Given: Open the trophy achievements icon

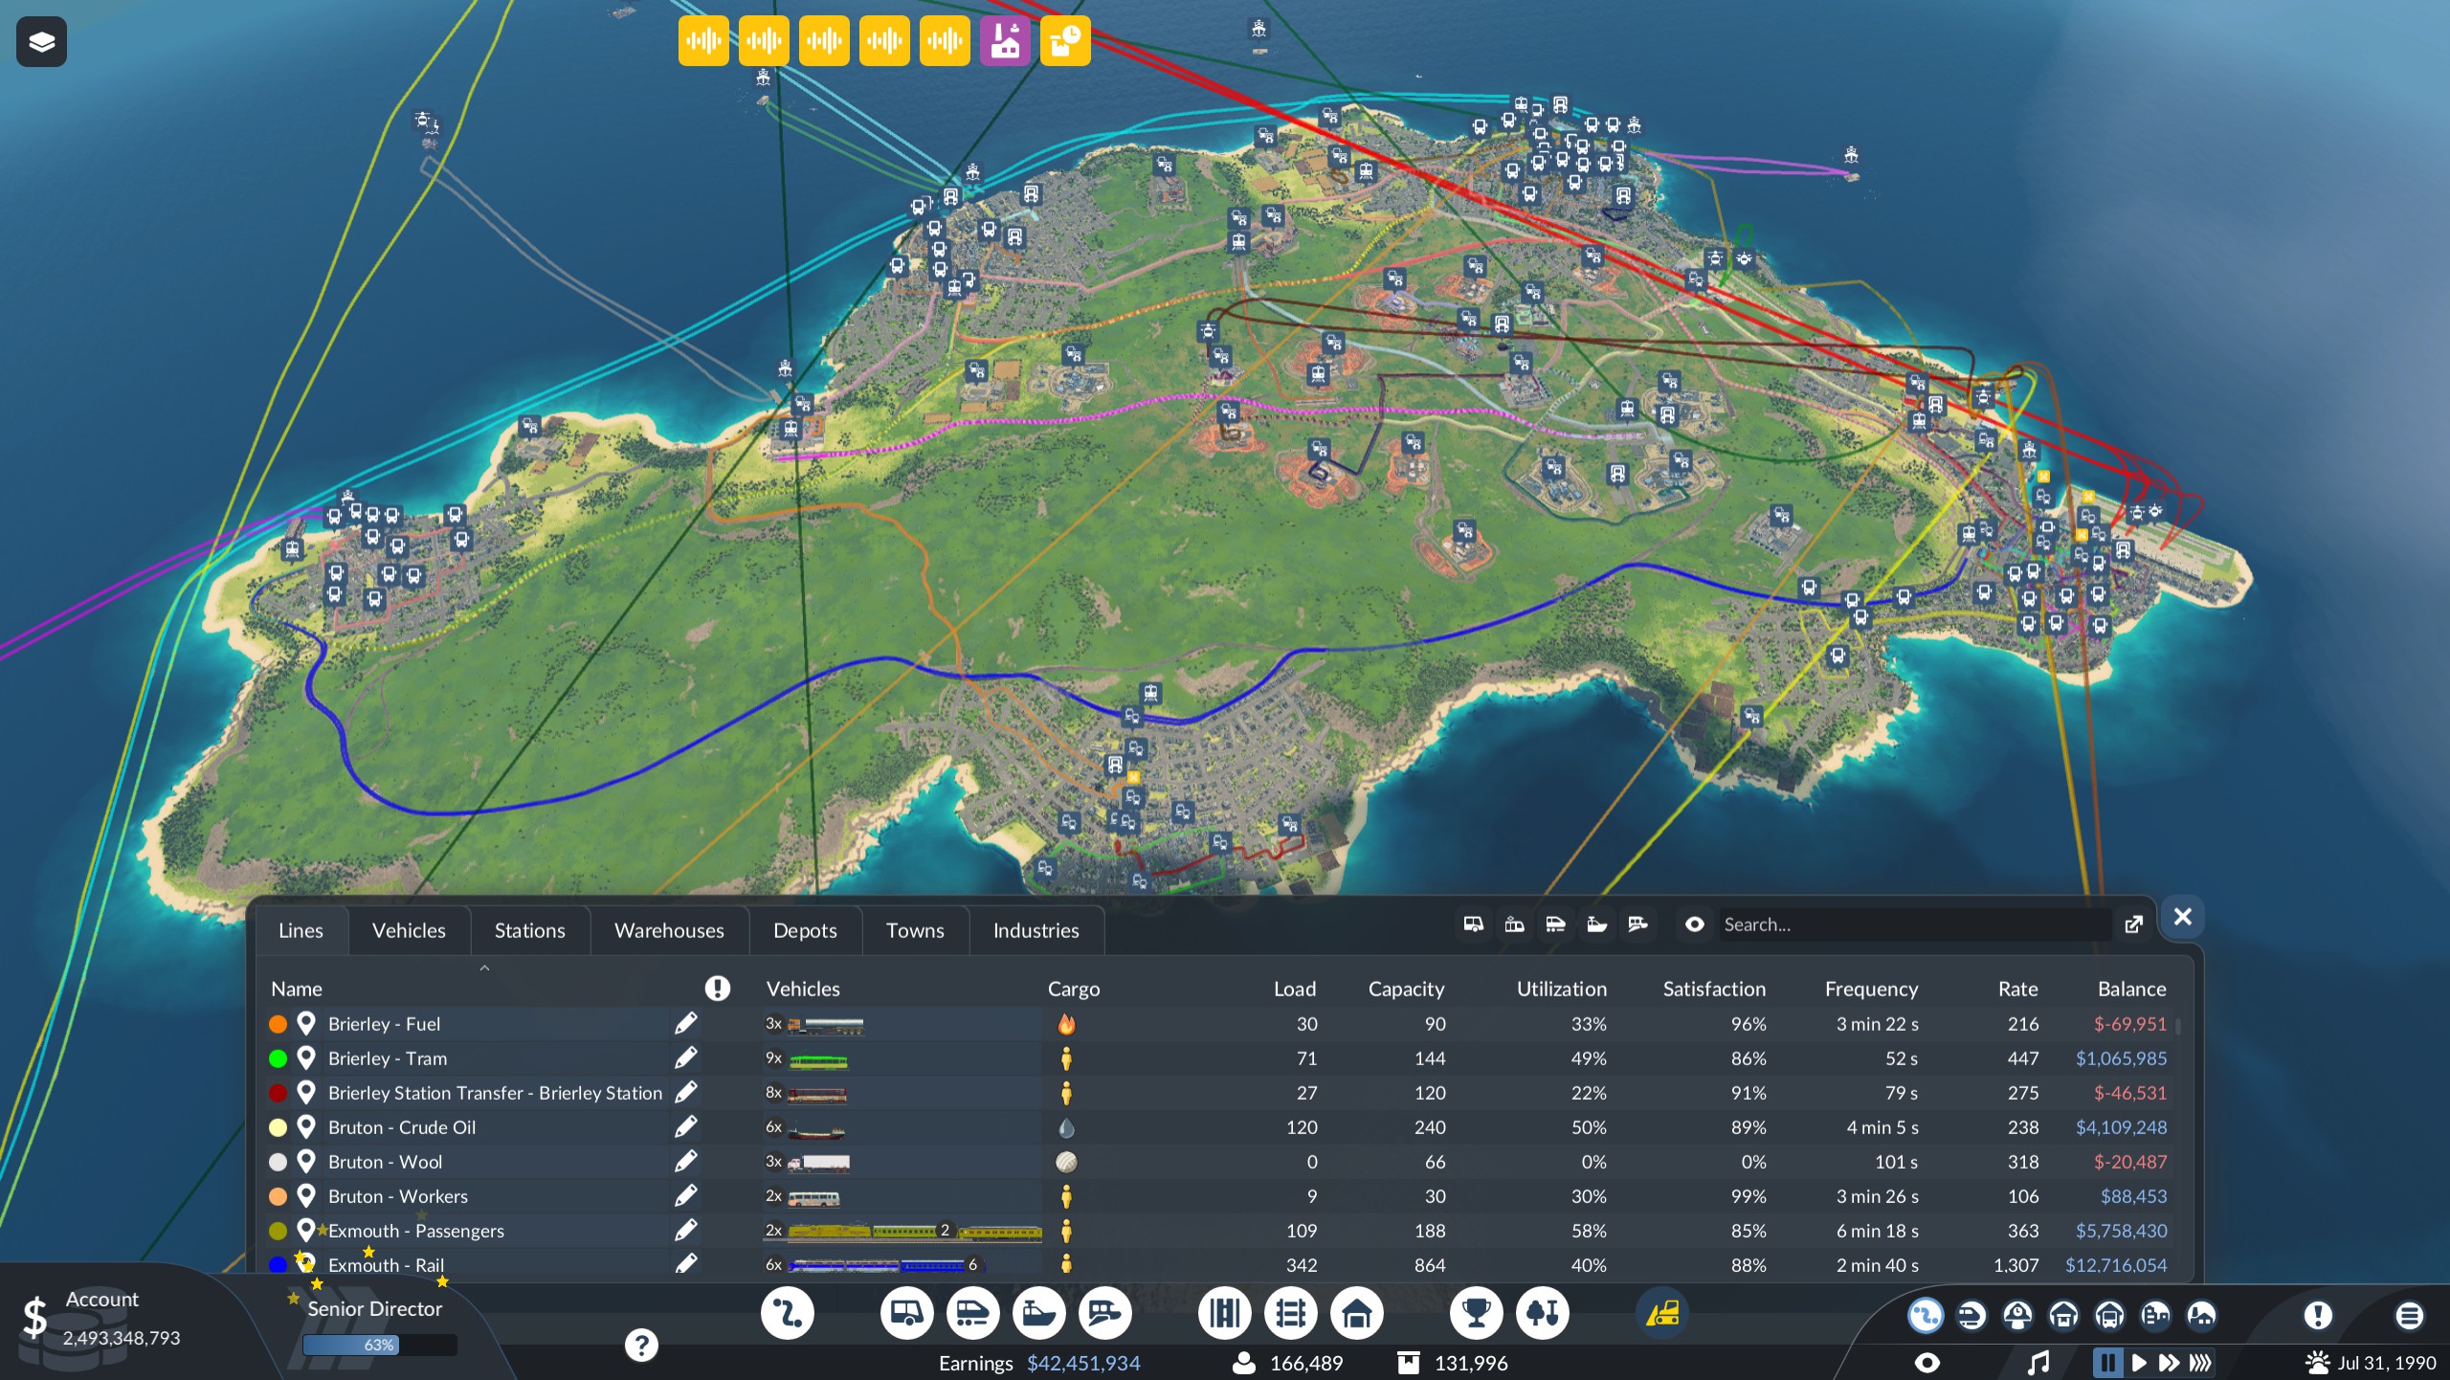Looking at the screenshot, I should click(x=1476, y=1313).
